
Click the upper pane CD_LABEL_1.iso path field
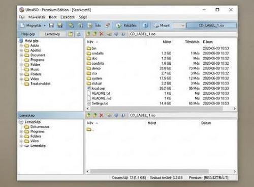pos(183,34)
